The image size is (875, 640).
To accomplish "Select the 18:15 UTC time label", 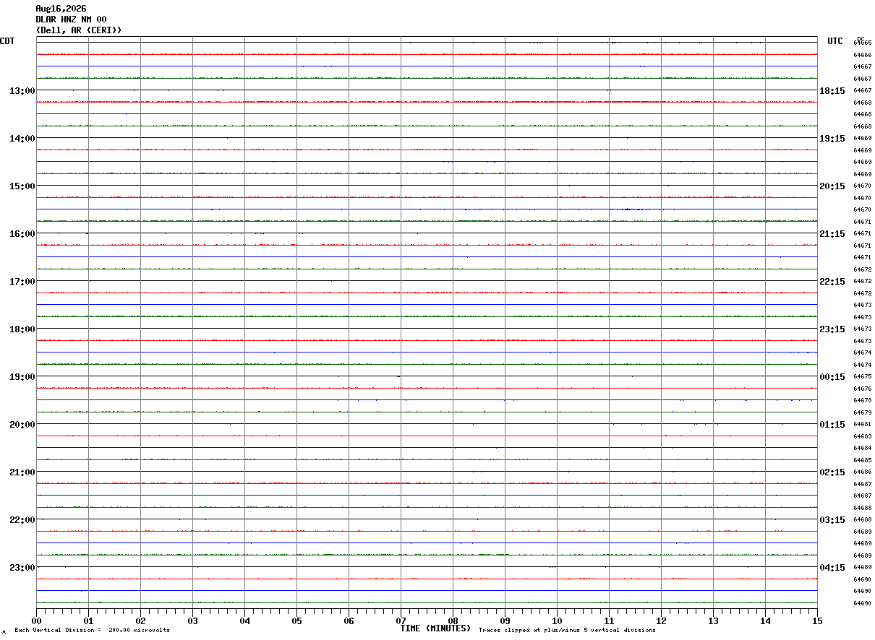I will tap(832, 91).
